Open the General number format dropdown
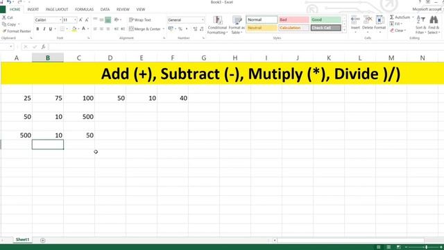This screenshot has height=250, width=444. pyautogui.click(x=203, y=20)
